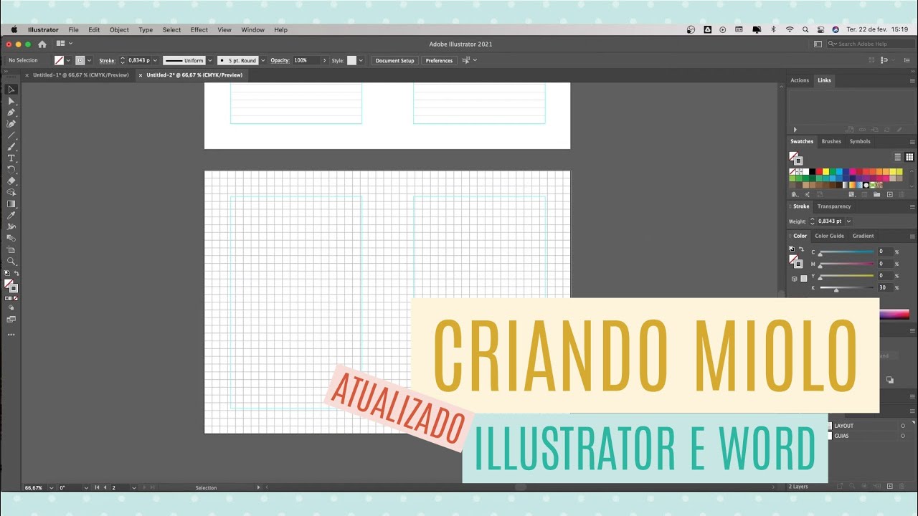The width and height of the screenshot is (918, 516).
Task: Open the Edit Toolbar three-dots button
Action: pyautogui.click(x=11, y=335)
